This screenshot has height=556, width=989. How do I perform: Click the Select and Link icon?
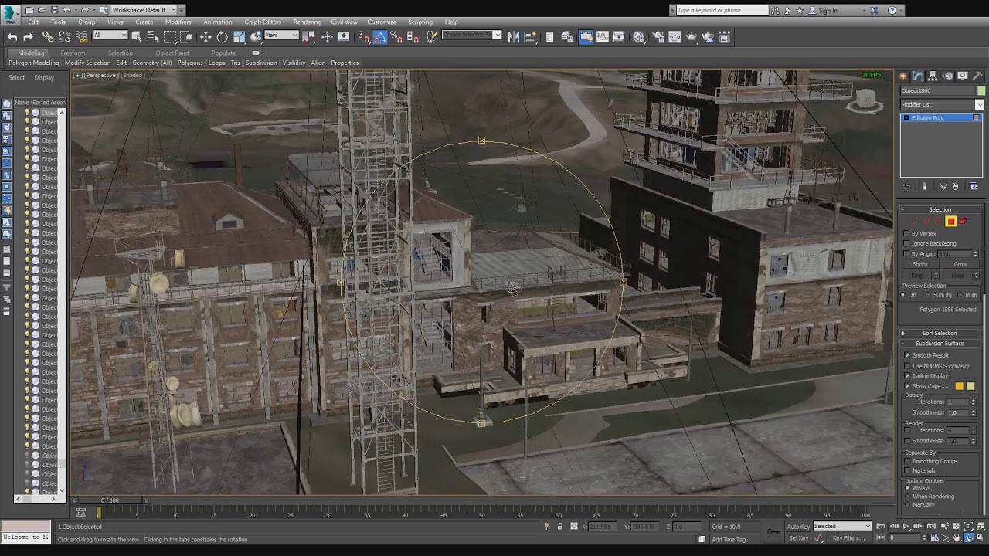(x=48, y=37)
